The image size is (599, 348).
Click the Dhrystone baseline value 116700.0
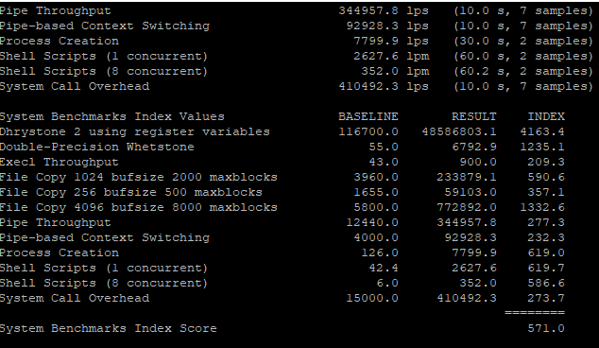point(368,132)
